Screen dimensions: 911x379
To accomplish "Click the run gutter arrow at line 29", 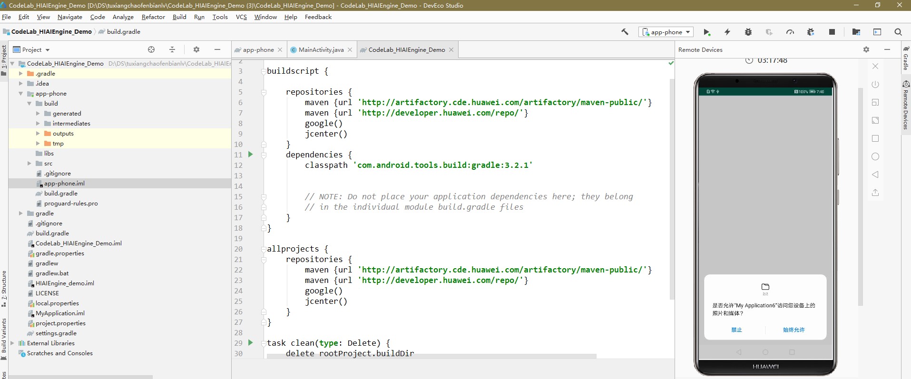I will tap(251, 343).
